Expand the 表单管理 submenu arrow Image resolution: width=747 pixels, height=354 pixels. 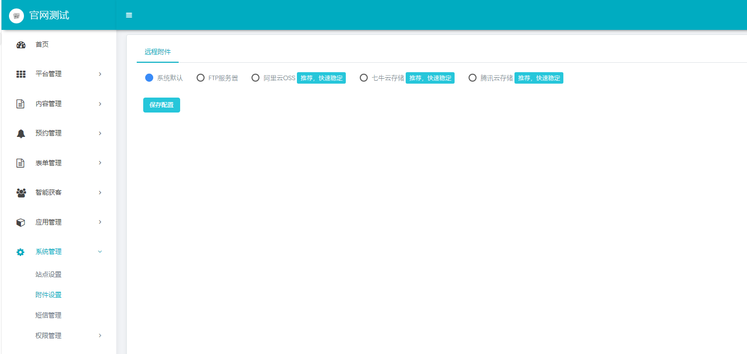pyautogui.click(x=100, y=163)
